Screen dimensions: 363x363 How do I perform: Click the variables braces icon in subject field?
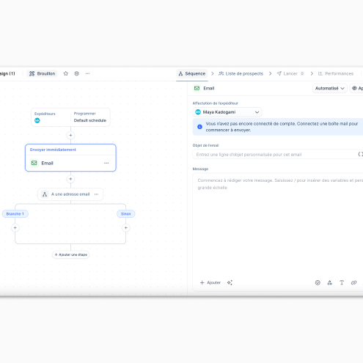361,154
